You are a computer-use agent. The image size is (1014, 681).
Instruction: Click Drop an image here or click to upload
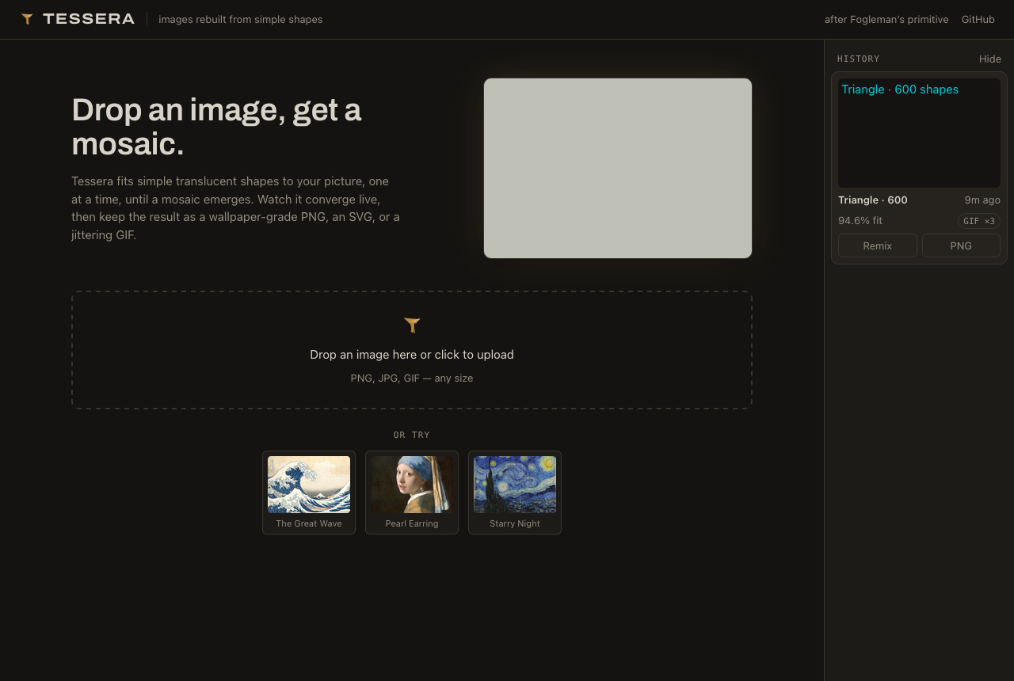click(x=412, y=355)
